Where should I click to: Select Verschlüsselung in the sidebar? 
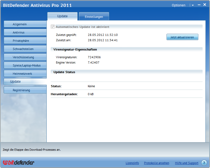pyautogui.click(x=25, y=57)
